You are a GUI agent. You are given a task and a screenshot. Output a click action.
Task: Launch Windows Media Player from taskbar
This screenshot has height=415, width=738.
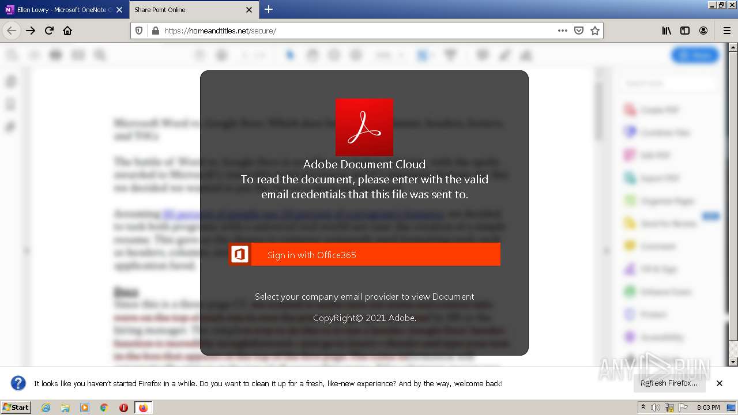85,408
